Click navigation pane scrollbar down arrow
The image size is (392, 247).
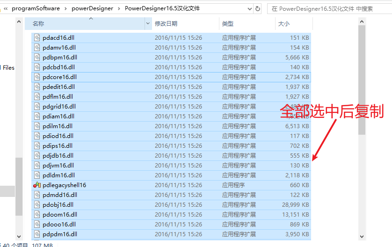click(x=19, y=236)
